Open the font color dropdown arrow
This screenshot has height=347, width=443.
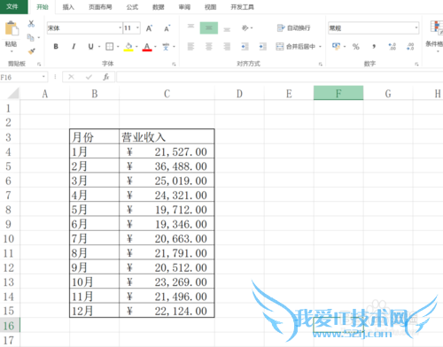click(x=155, y=46)
